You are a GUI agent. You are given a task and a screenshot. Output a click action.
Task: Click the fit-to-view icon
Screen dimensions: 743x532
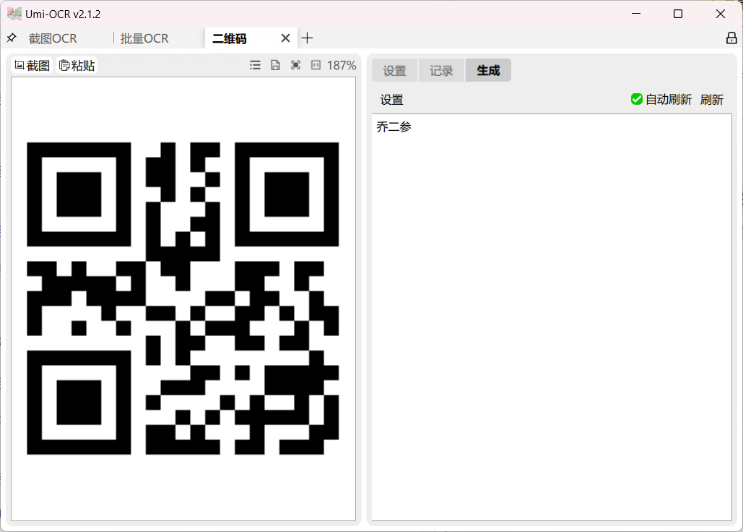(296, 65)
